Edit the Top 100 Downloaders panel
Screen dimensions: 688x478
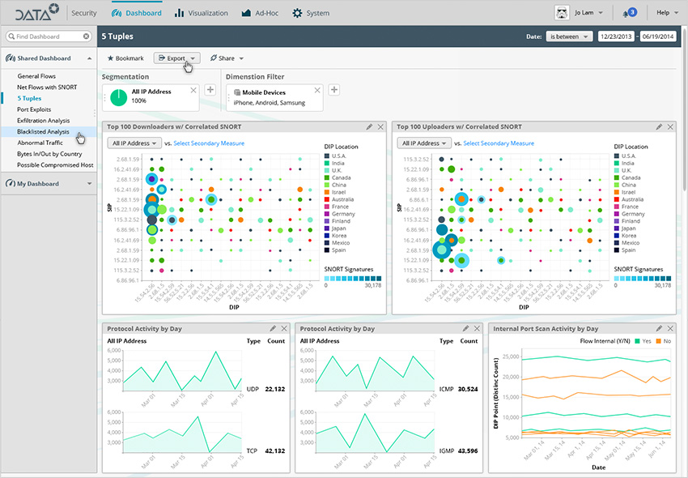click(x=369, y=127)
